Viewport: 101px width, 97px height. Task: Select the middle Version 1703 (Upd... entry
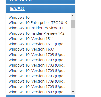coord(38,60)
